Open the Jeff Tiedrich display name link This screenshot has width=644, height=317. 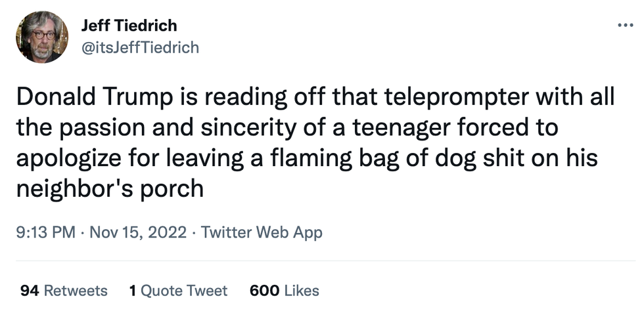pyautogui.click(x=129, y=26)
